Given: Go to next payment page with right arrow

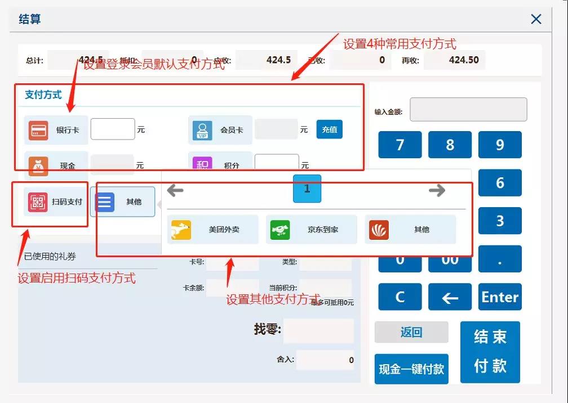Looking at the screenshot, I should 437,191.
